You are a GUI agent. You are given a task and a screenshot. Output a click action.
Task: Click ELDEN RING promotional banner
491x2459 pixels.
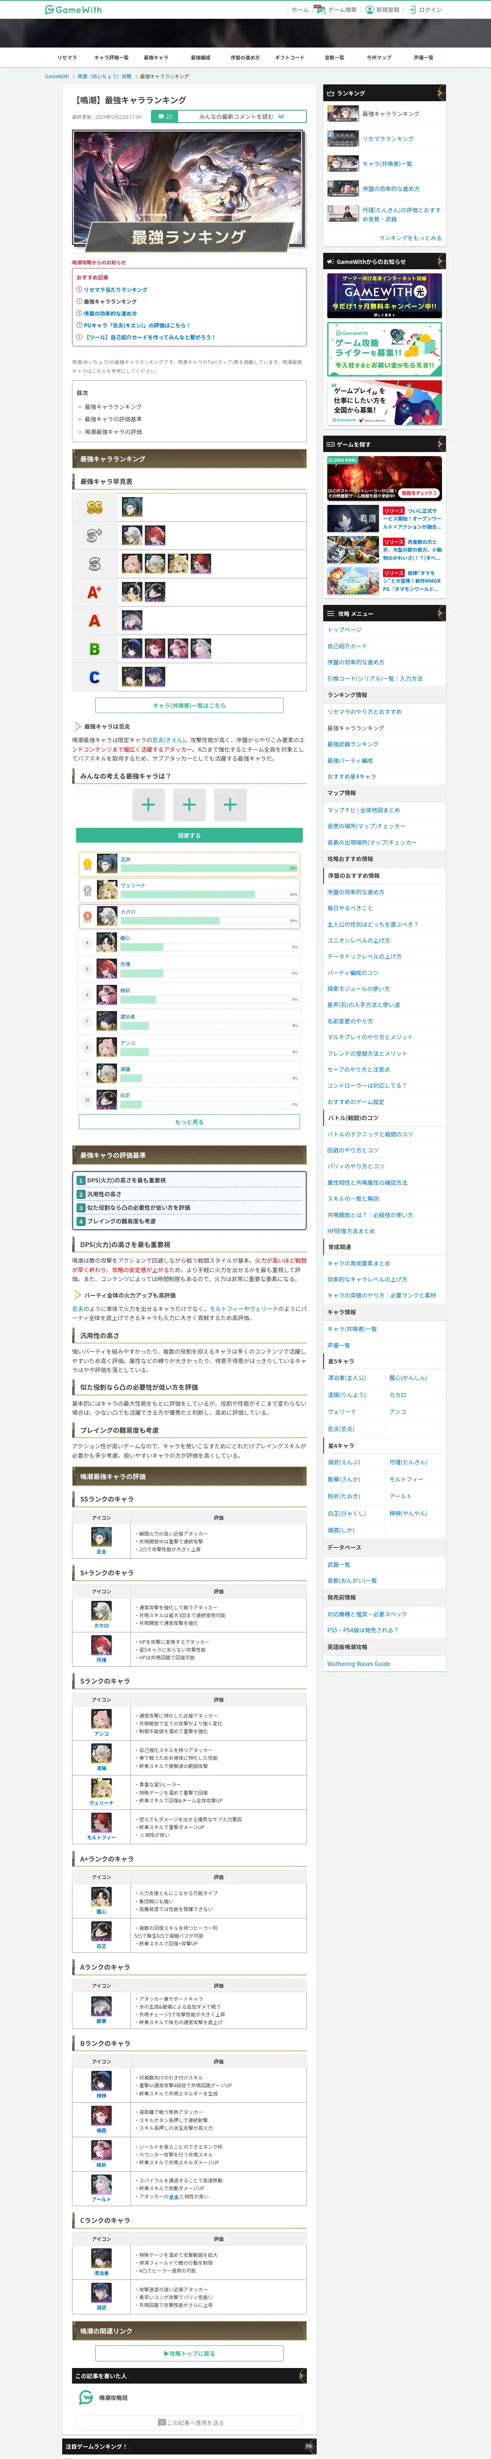[x=384, y=477]
